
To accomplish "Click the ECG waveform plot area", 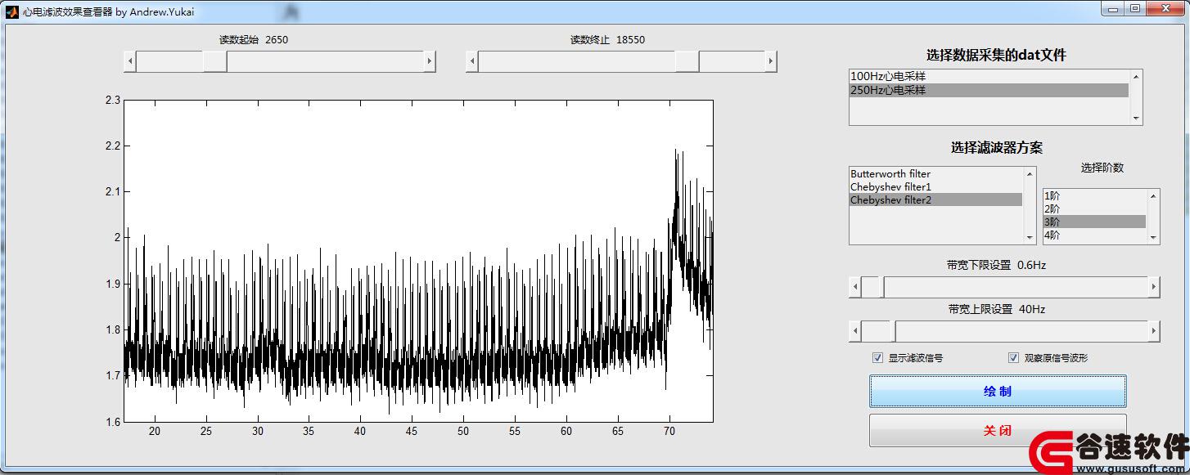I will pyautogui.click(x=418, y=261).
